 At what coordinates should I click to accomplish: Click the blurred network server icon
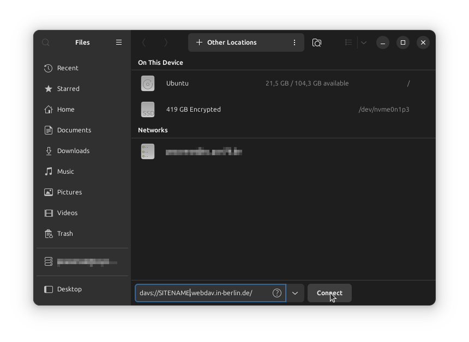[148, 151]
